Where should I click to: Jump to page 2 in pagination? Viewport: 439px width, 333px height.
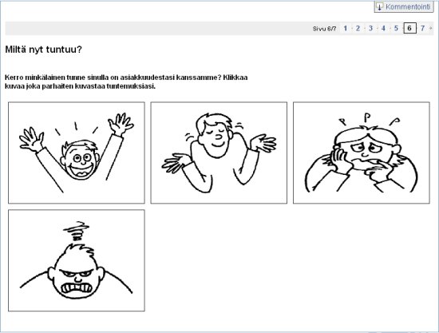pos(358,28)
